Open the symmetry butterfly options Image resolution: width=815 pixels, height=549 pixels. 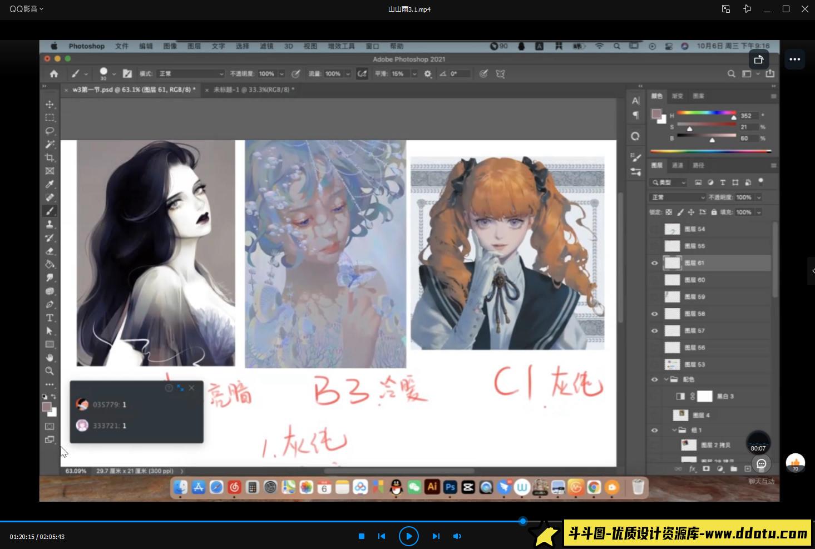(x=500, y=73)
